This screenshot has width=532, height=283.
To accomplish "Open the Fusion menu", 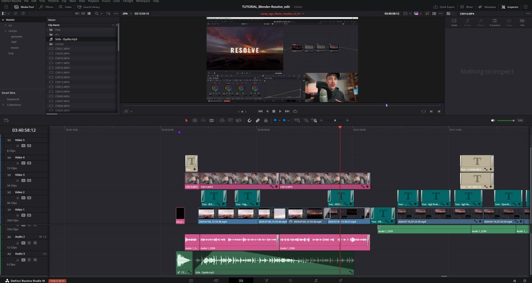I will click(106, 1).
